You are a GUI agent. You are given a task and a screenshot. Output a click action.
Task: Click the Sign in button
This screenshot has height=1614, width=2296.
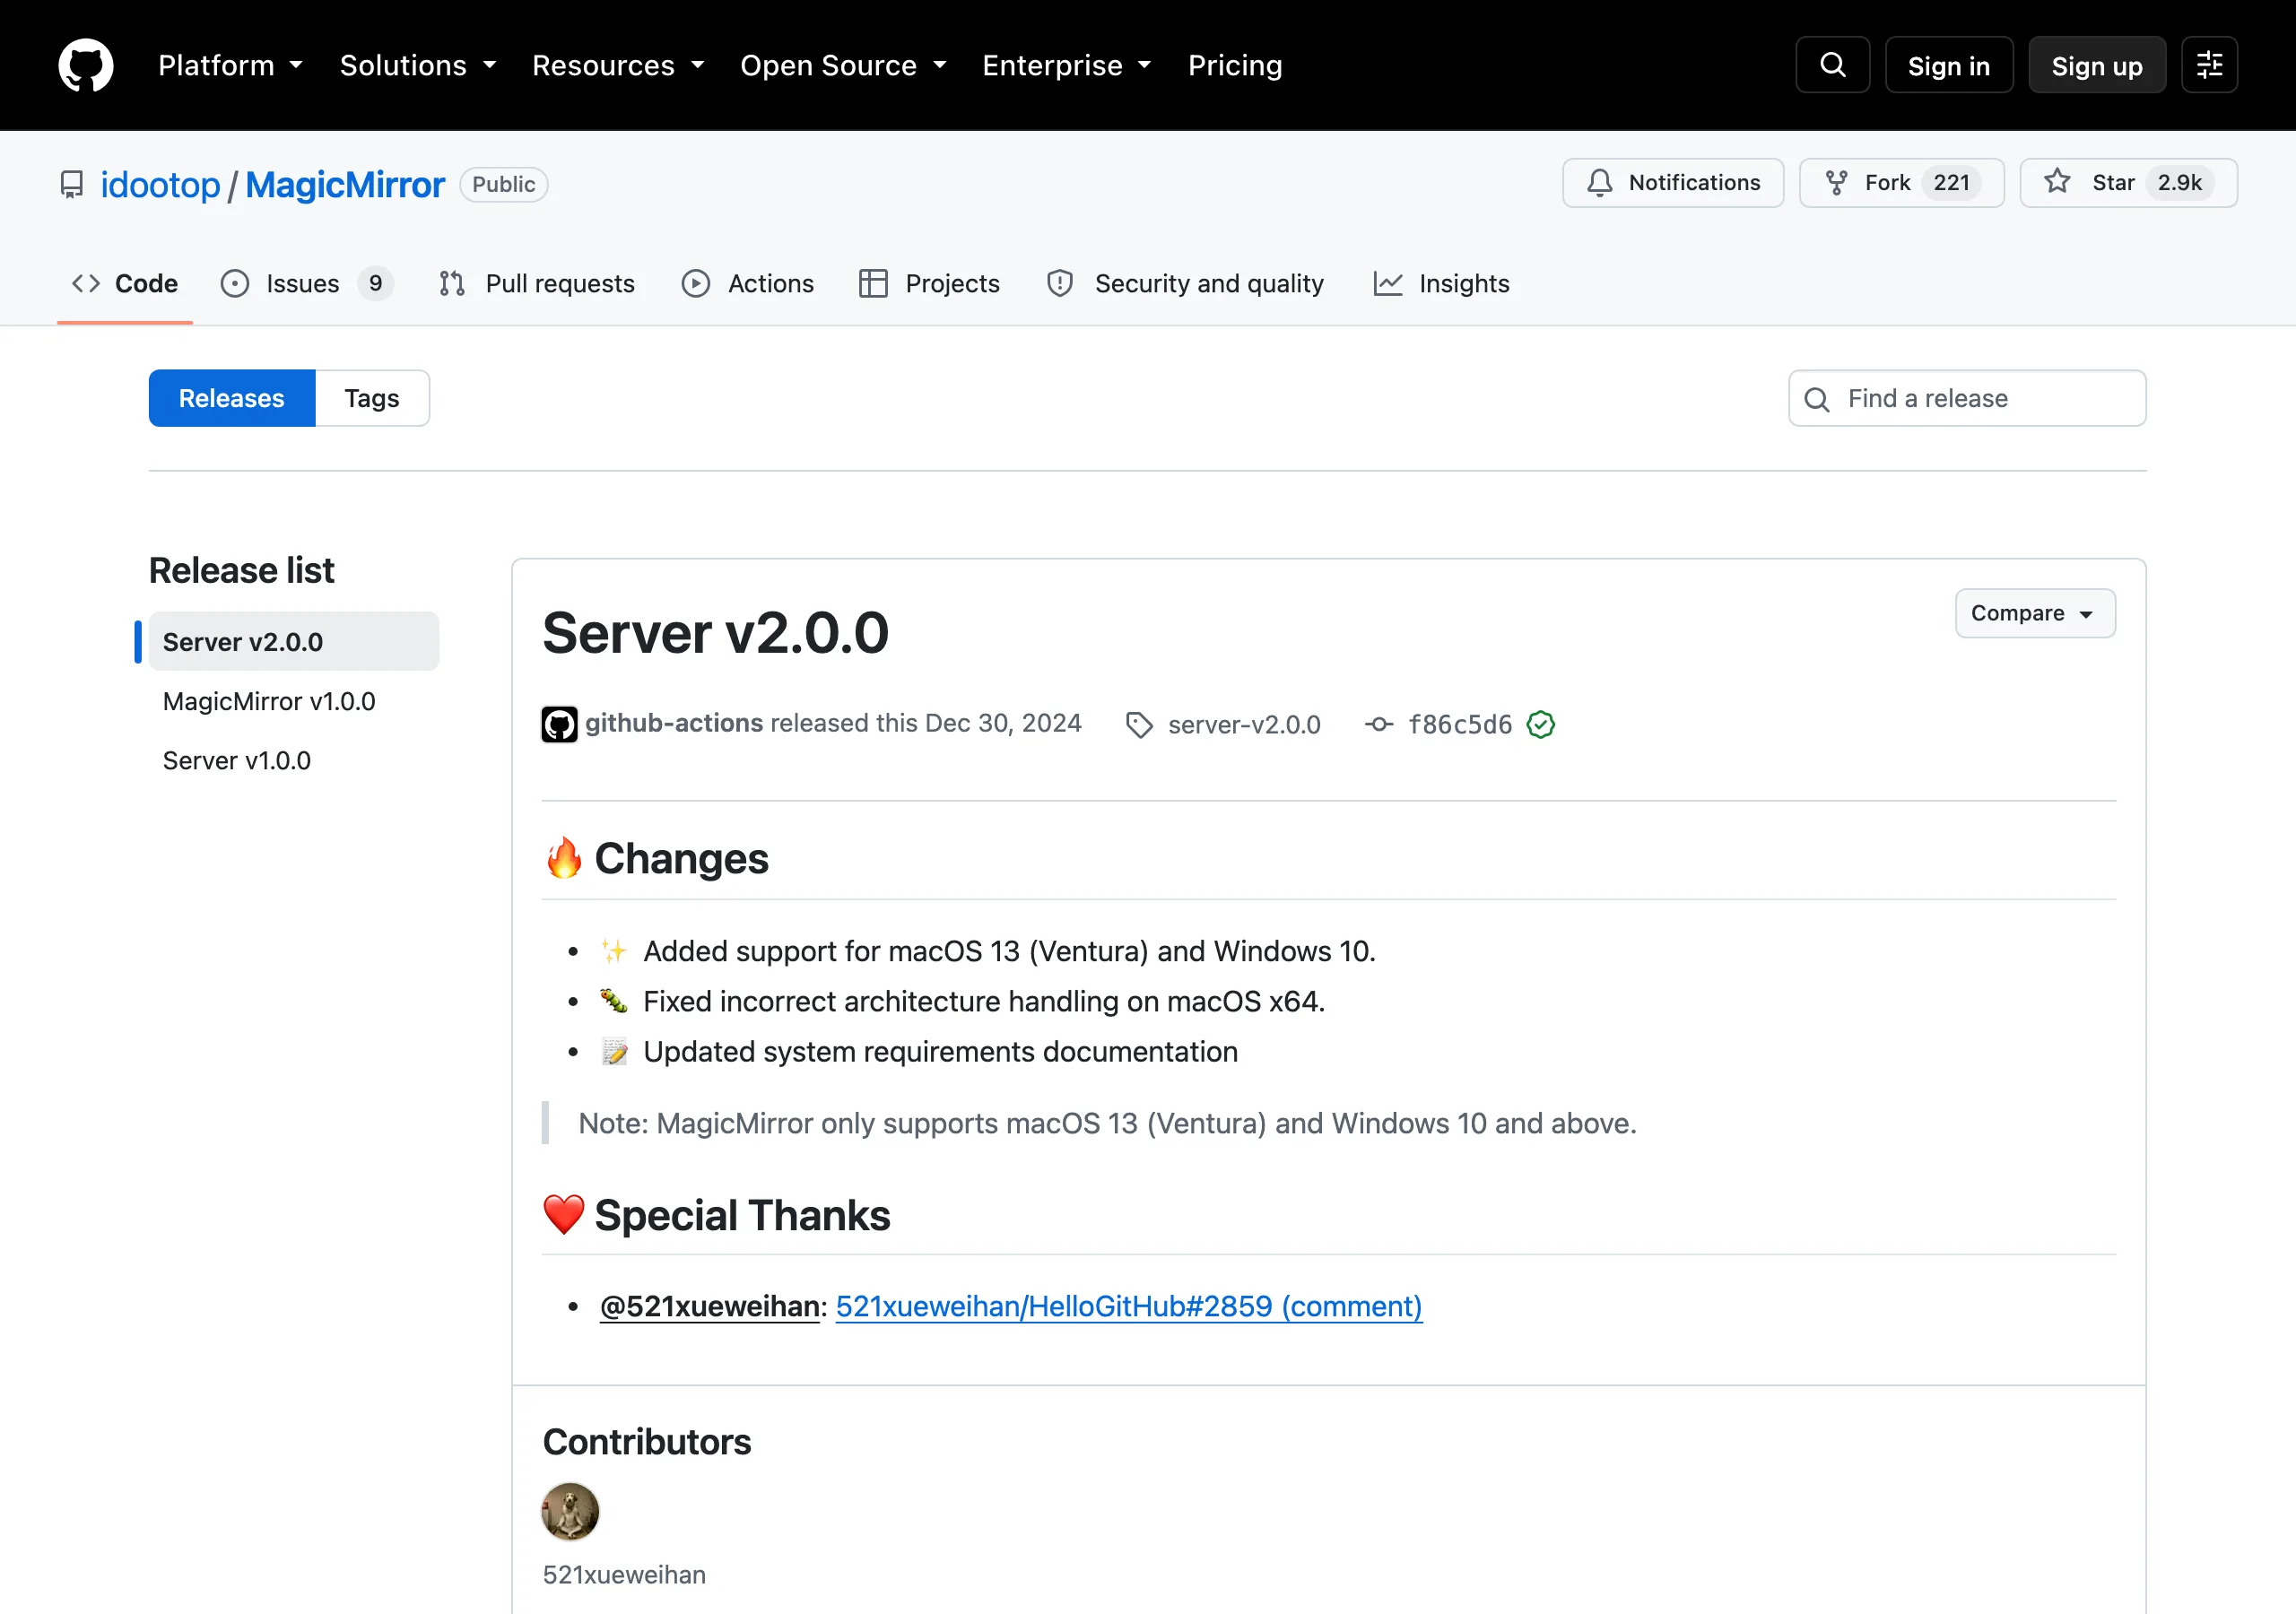[x=1948, y=65]
